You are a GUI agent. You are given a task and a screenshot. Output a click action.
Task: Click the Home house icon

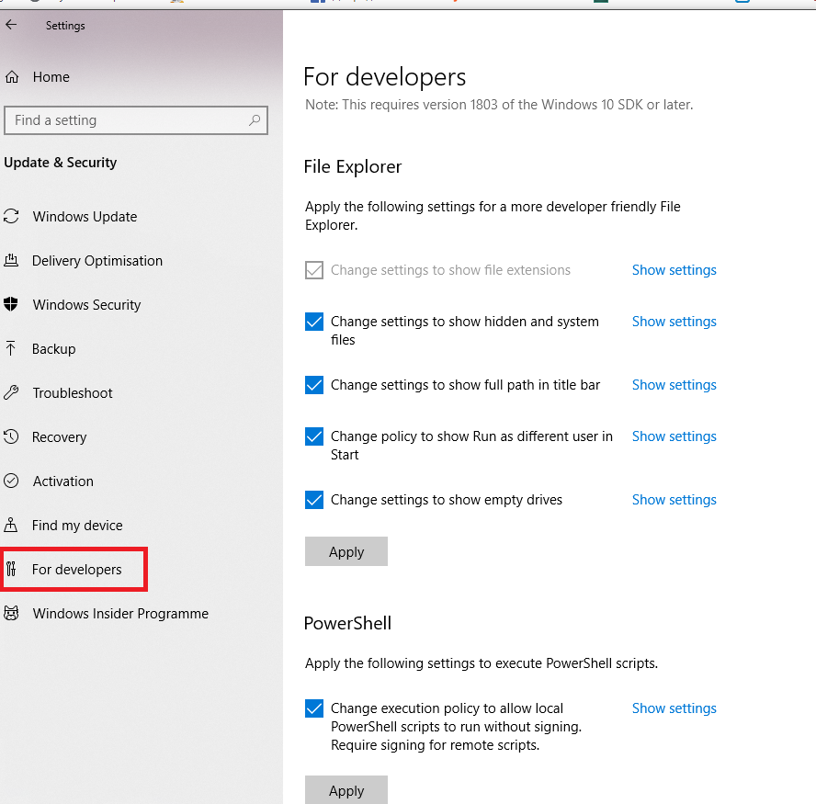[12, 77]
